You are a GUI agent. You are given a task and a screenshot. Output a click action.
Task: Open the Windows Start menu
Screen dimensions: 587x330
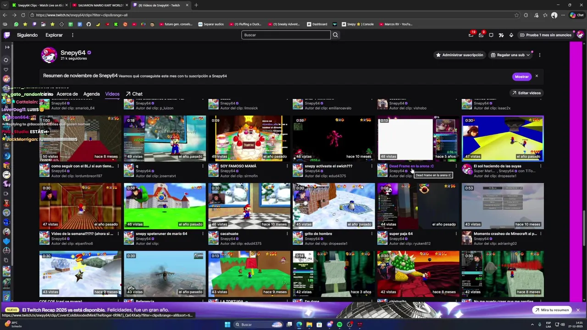227,324
